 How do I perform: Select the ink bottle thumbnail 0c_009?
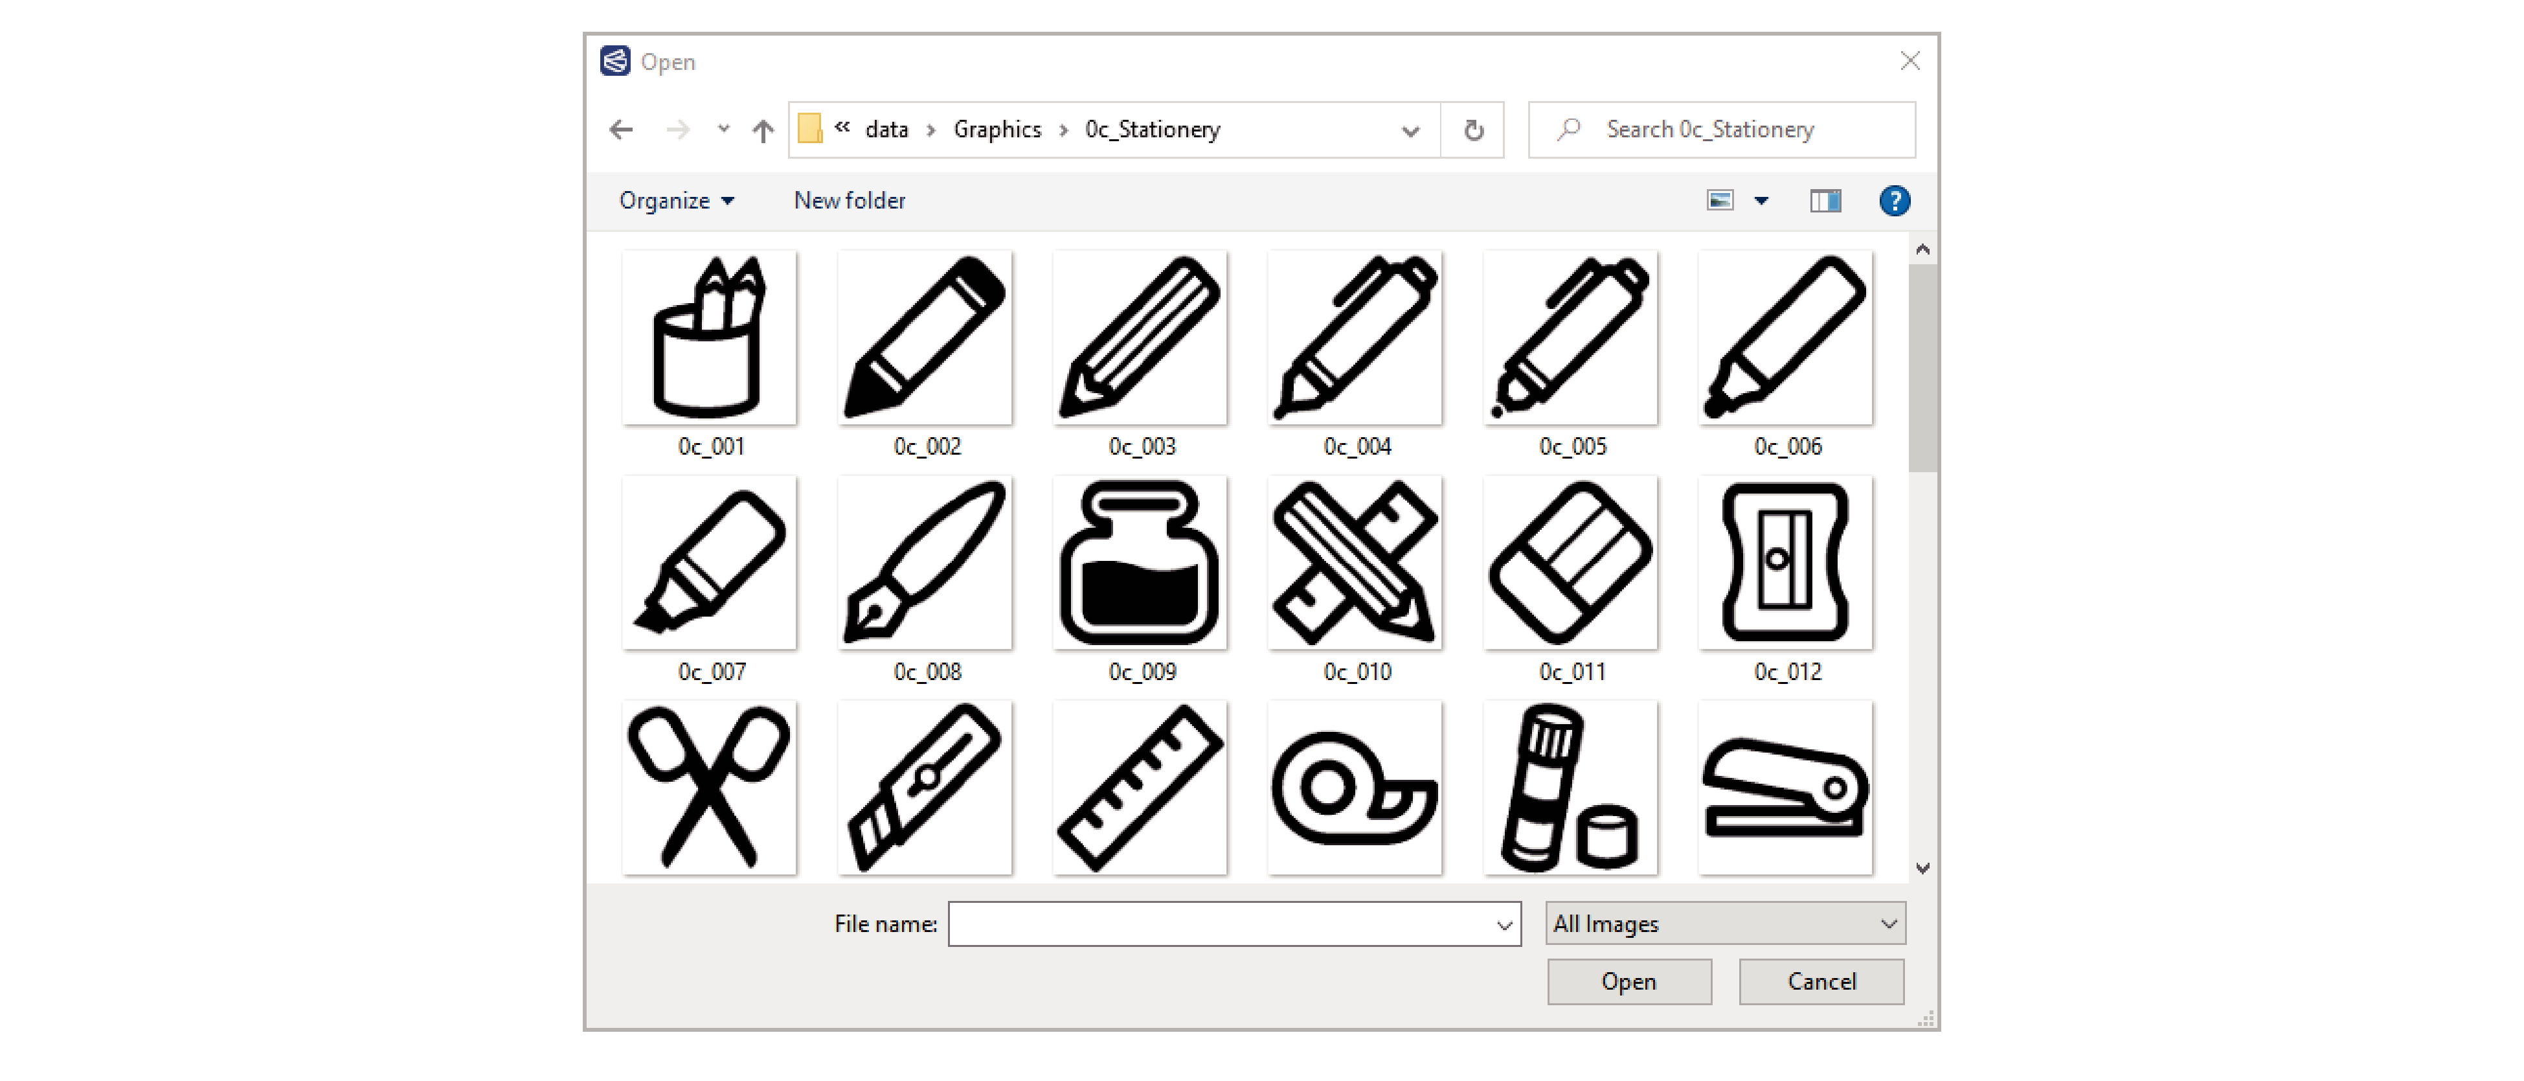1140,563
